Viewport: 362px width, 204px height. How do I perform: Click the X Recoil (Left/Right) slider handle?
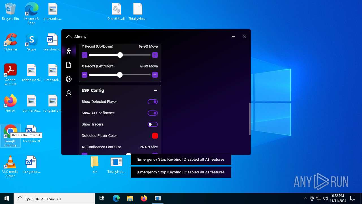pos(120,75)
